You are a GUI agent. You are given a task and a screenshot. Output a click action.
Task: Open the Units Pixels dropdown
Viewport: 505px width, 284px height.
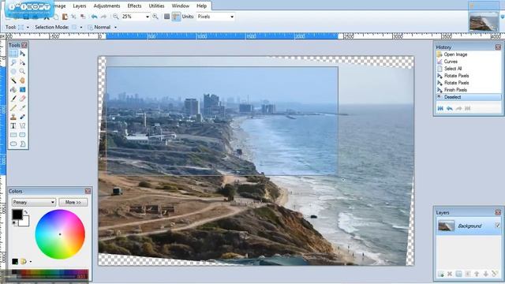tap(232, 17)
